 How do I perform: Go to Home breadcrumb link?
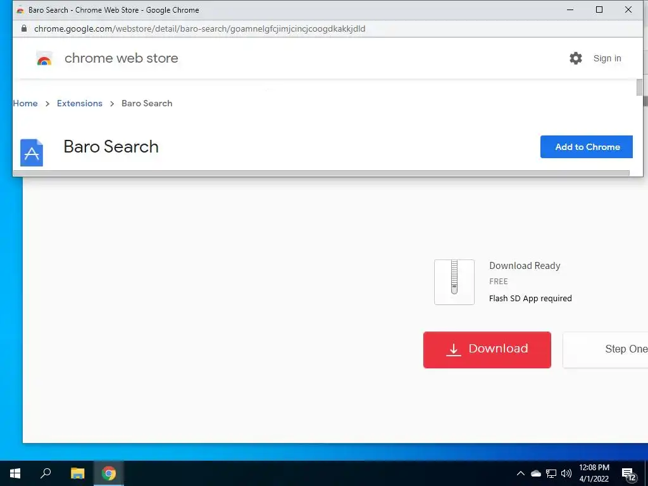click(x=25, y=103)
